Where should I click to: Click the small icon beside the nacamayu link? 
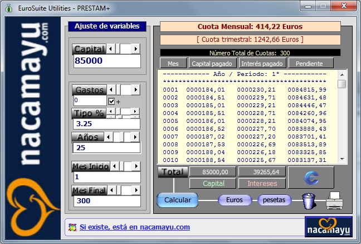point(72,227)
